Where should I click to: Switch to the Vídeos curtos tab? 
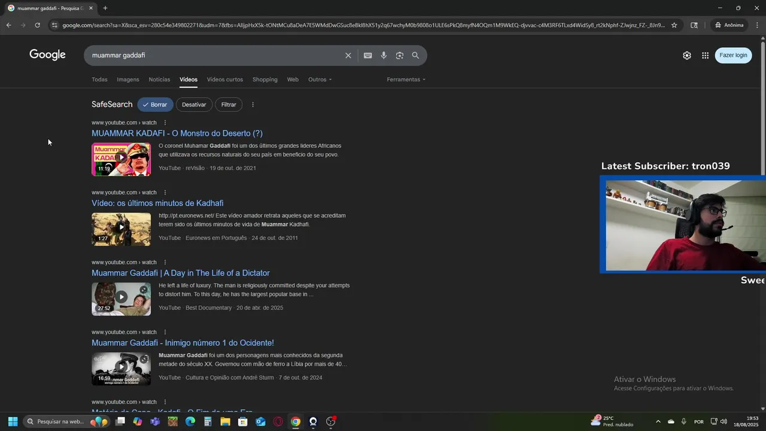[x=225, y=80]
